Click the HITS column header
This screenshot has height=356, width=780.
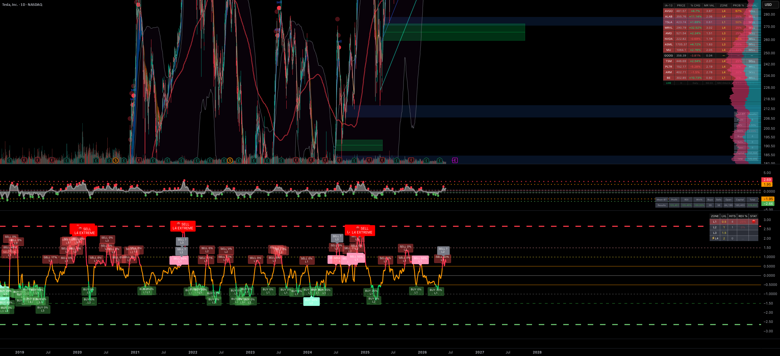pyautogui.click(x=732, y=216)
